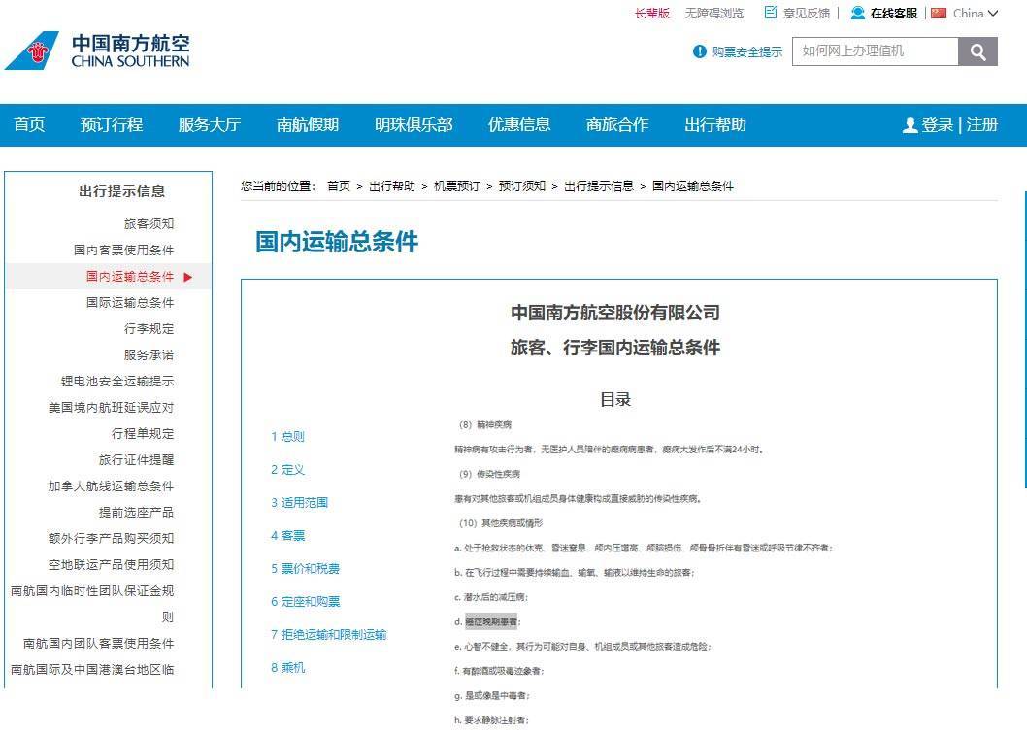Click the 长辈版 link
The height and width of the screenshot is (735, 1027).
(x=651, y=14)
